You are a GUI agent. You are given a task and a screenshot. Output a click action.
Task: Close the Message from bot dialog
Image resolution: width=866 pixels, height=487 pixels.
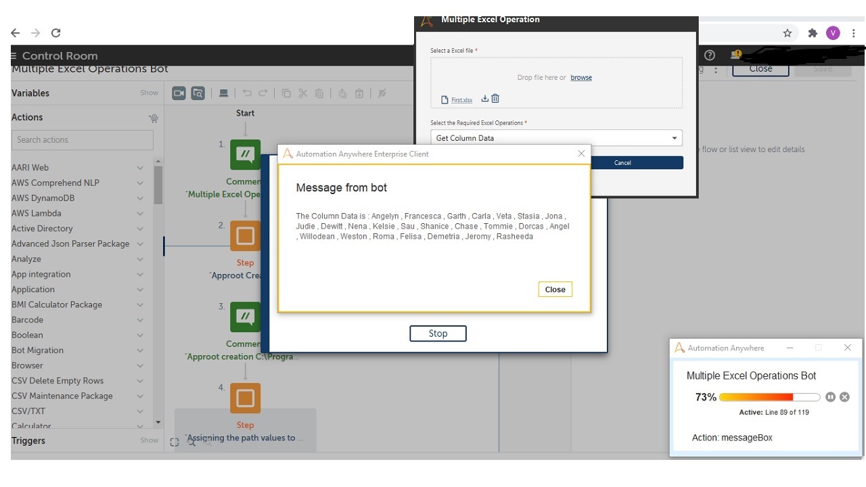click(555, 289)
